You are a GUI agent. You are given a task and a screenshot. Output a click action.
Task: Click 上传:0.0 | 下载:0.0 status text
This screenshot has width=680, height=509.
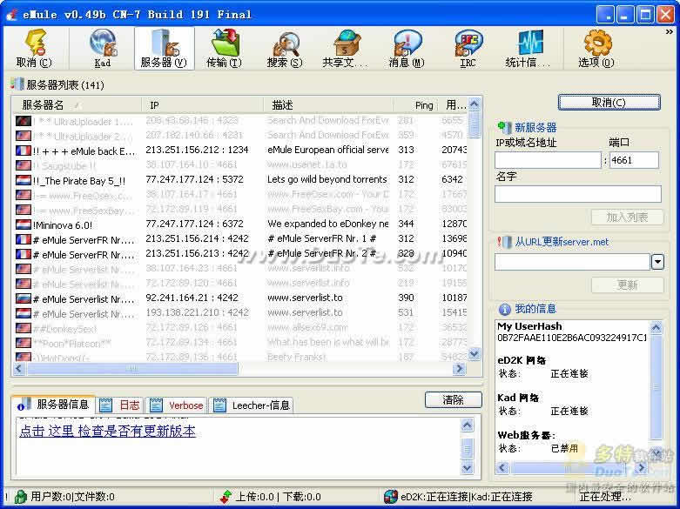[278, 497]
